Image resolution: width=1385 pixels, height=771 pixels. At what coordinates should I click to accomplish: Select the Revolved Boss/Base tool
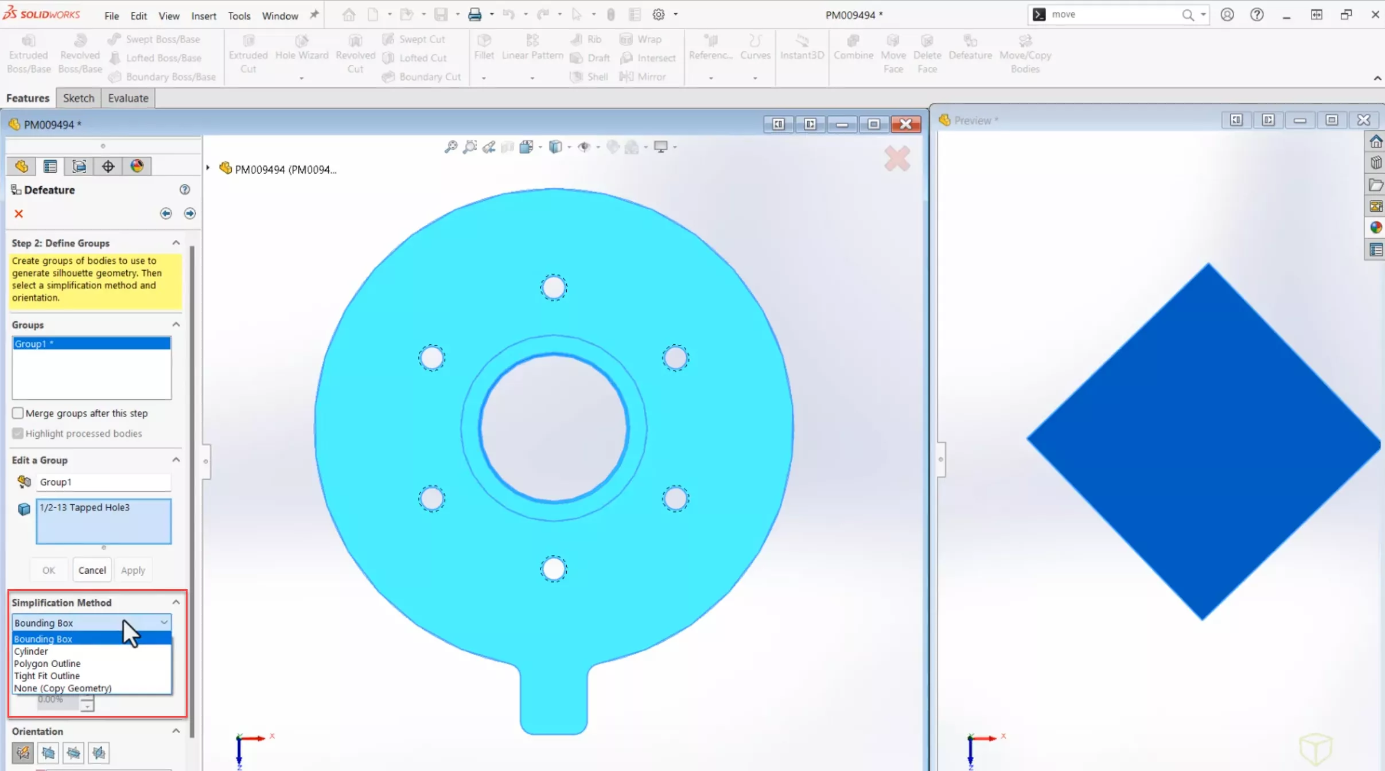click(x=80, y=54)
